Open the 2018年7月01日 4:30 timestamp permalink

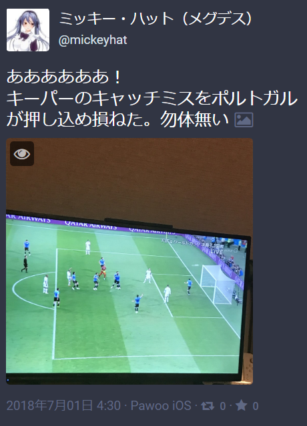click(x=63, y=405)
